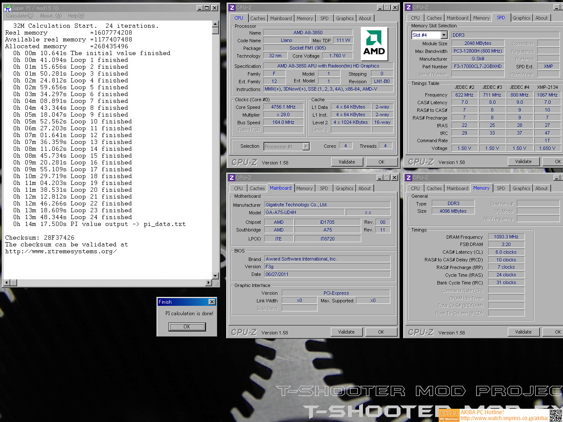The image size is (563, 422).
Task: Click the CPU-Z icon in the CPU window
Action: coord(232,8)
